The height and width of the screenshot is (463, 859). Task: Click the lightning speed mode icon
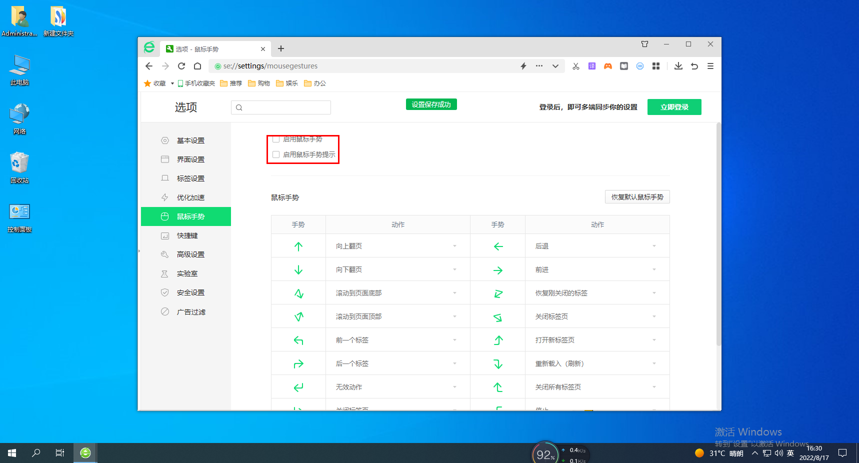(523, 66)
